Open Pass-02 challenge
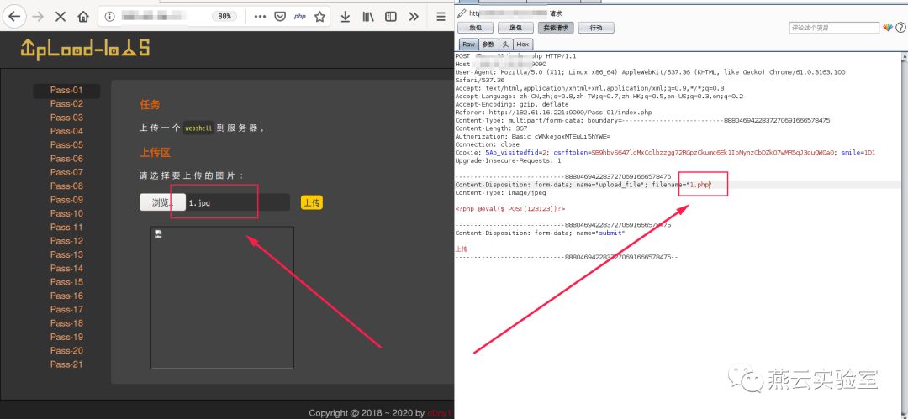The height and width of the screenshot is (419, 908). pos(66,103)
